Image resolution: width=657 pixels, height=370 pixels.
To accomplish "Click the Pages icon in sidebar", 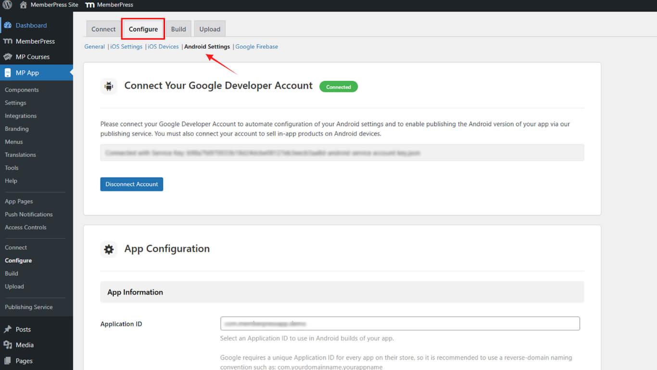I will tap(8, 361).
